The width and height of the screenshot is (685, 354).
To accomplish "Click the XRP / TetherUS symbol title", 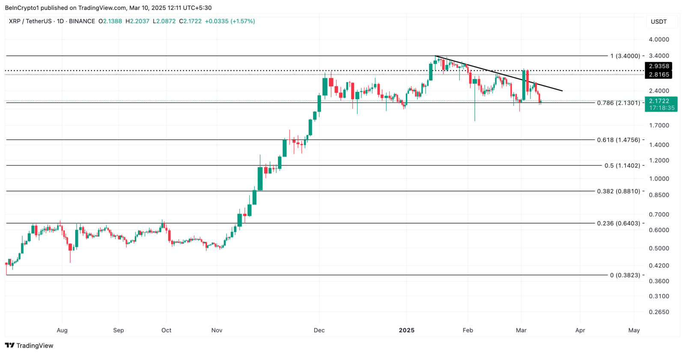I will click(30, 21).
